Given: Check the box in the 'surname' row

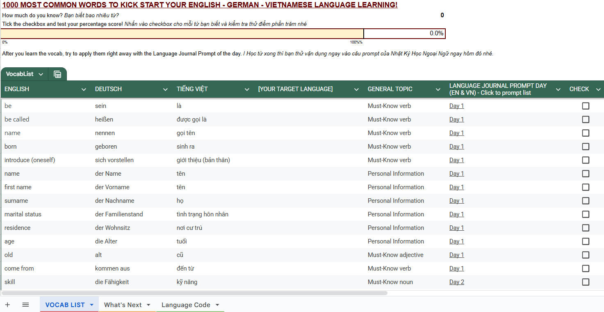Looking at the screenshot, I should 586,201.
